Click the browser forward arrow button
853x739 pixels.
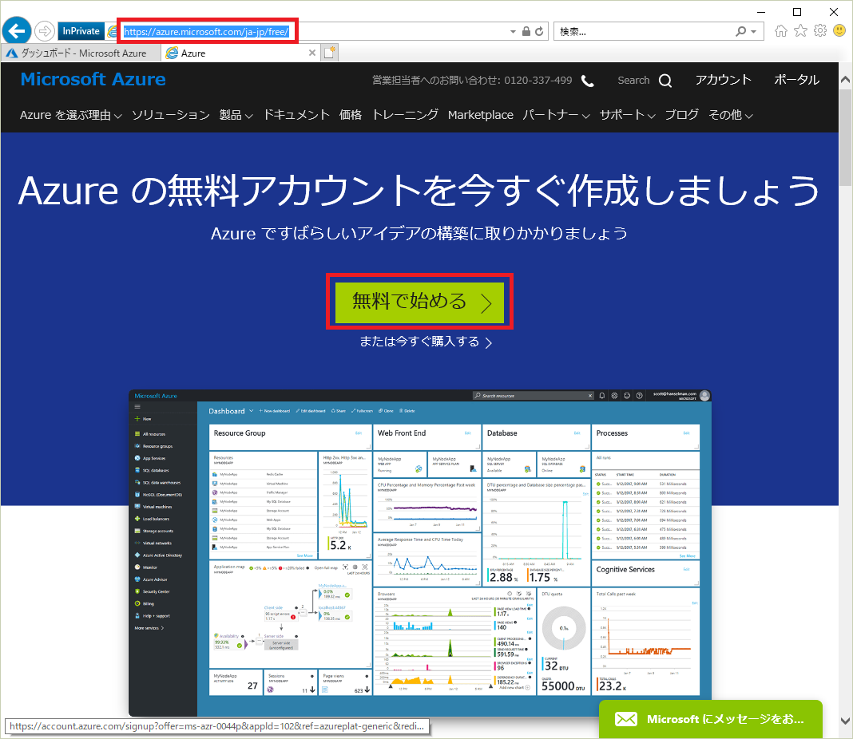click(45, 31)
